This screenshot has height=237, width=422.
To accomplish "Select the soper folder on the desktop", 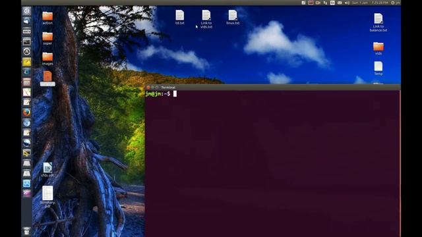I will 47,38.
